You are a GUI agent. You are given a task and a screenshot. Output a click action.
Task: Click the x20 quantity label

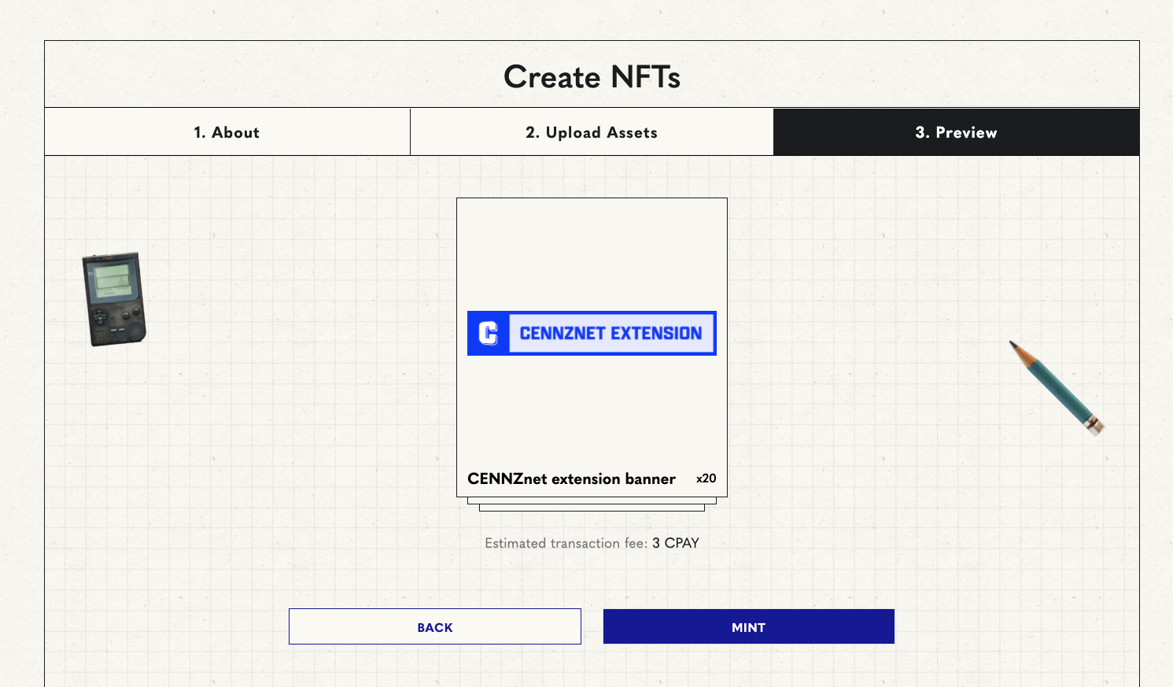coord(706,478)
